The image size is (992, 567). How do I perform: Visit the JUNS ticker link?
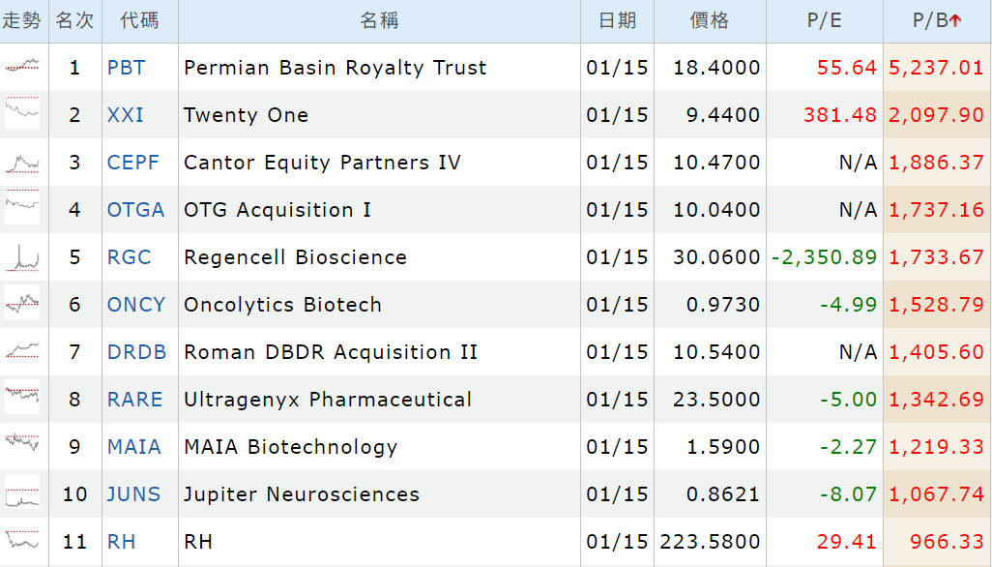tap(134, 494)
